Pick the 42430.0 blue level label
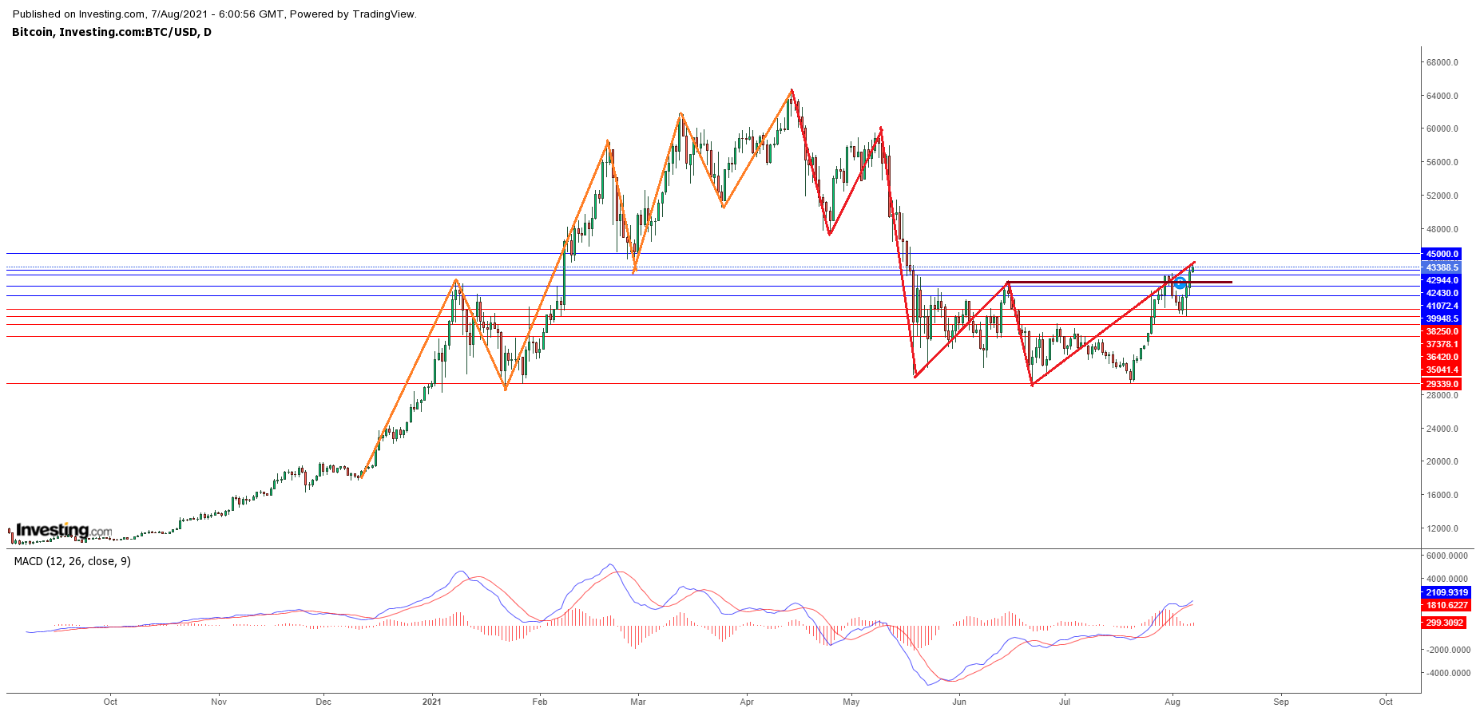 [1442, 293]
